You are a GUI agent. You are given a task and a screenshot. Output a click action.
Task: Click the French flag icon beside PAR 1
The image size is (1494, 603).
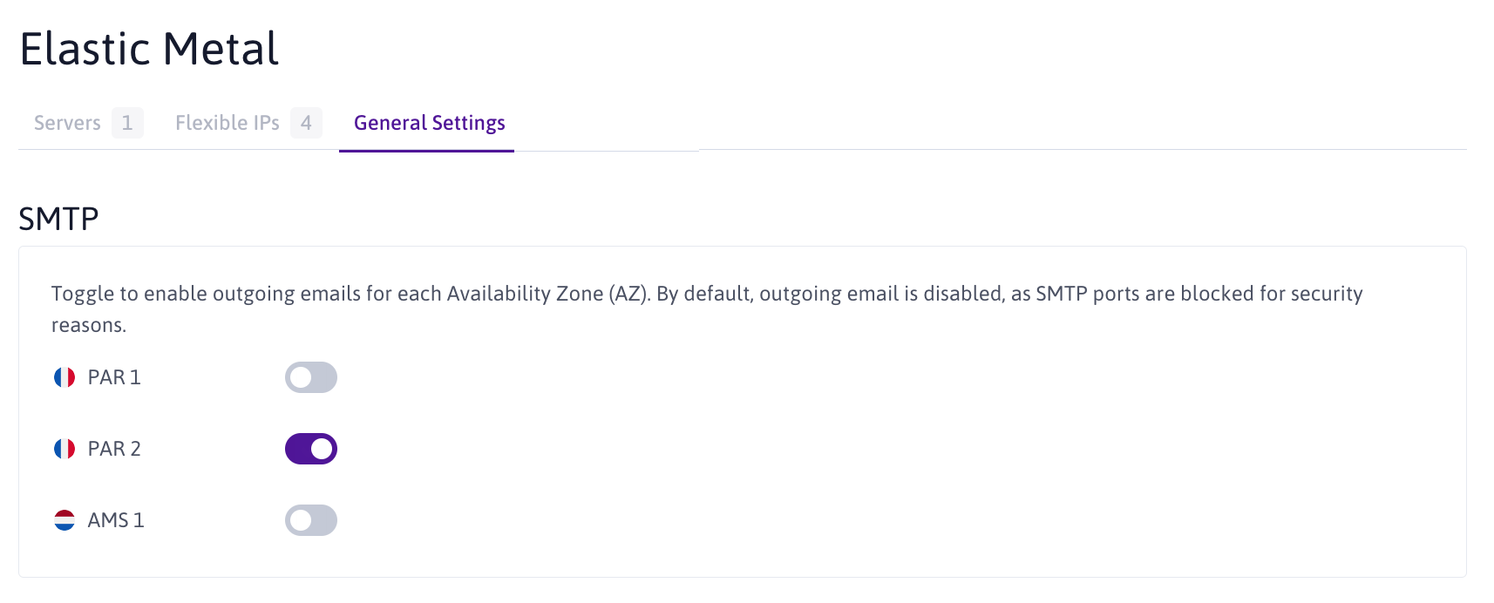(65, 376)
